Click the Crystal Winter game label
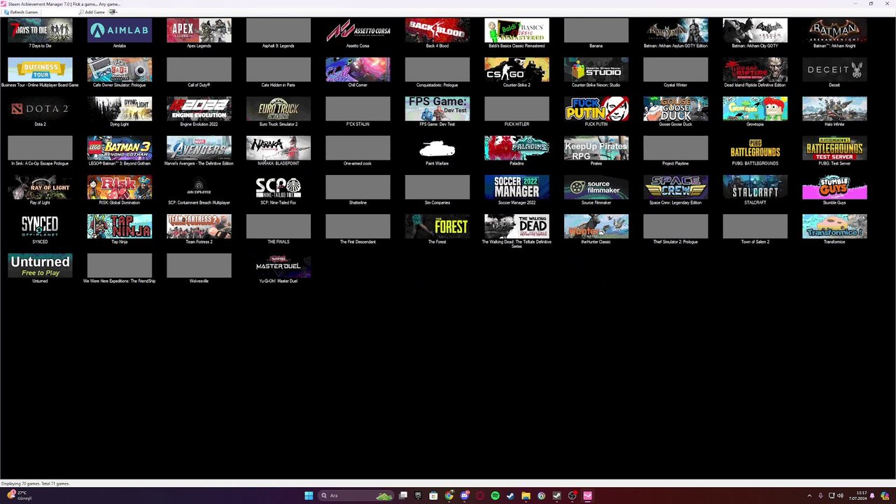Image resolution: width=896 pixels, height=504 pixels. click(675, 85)
